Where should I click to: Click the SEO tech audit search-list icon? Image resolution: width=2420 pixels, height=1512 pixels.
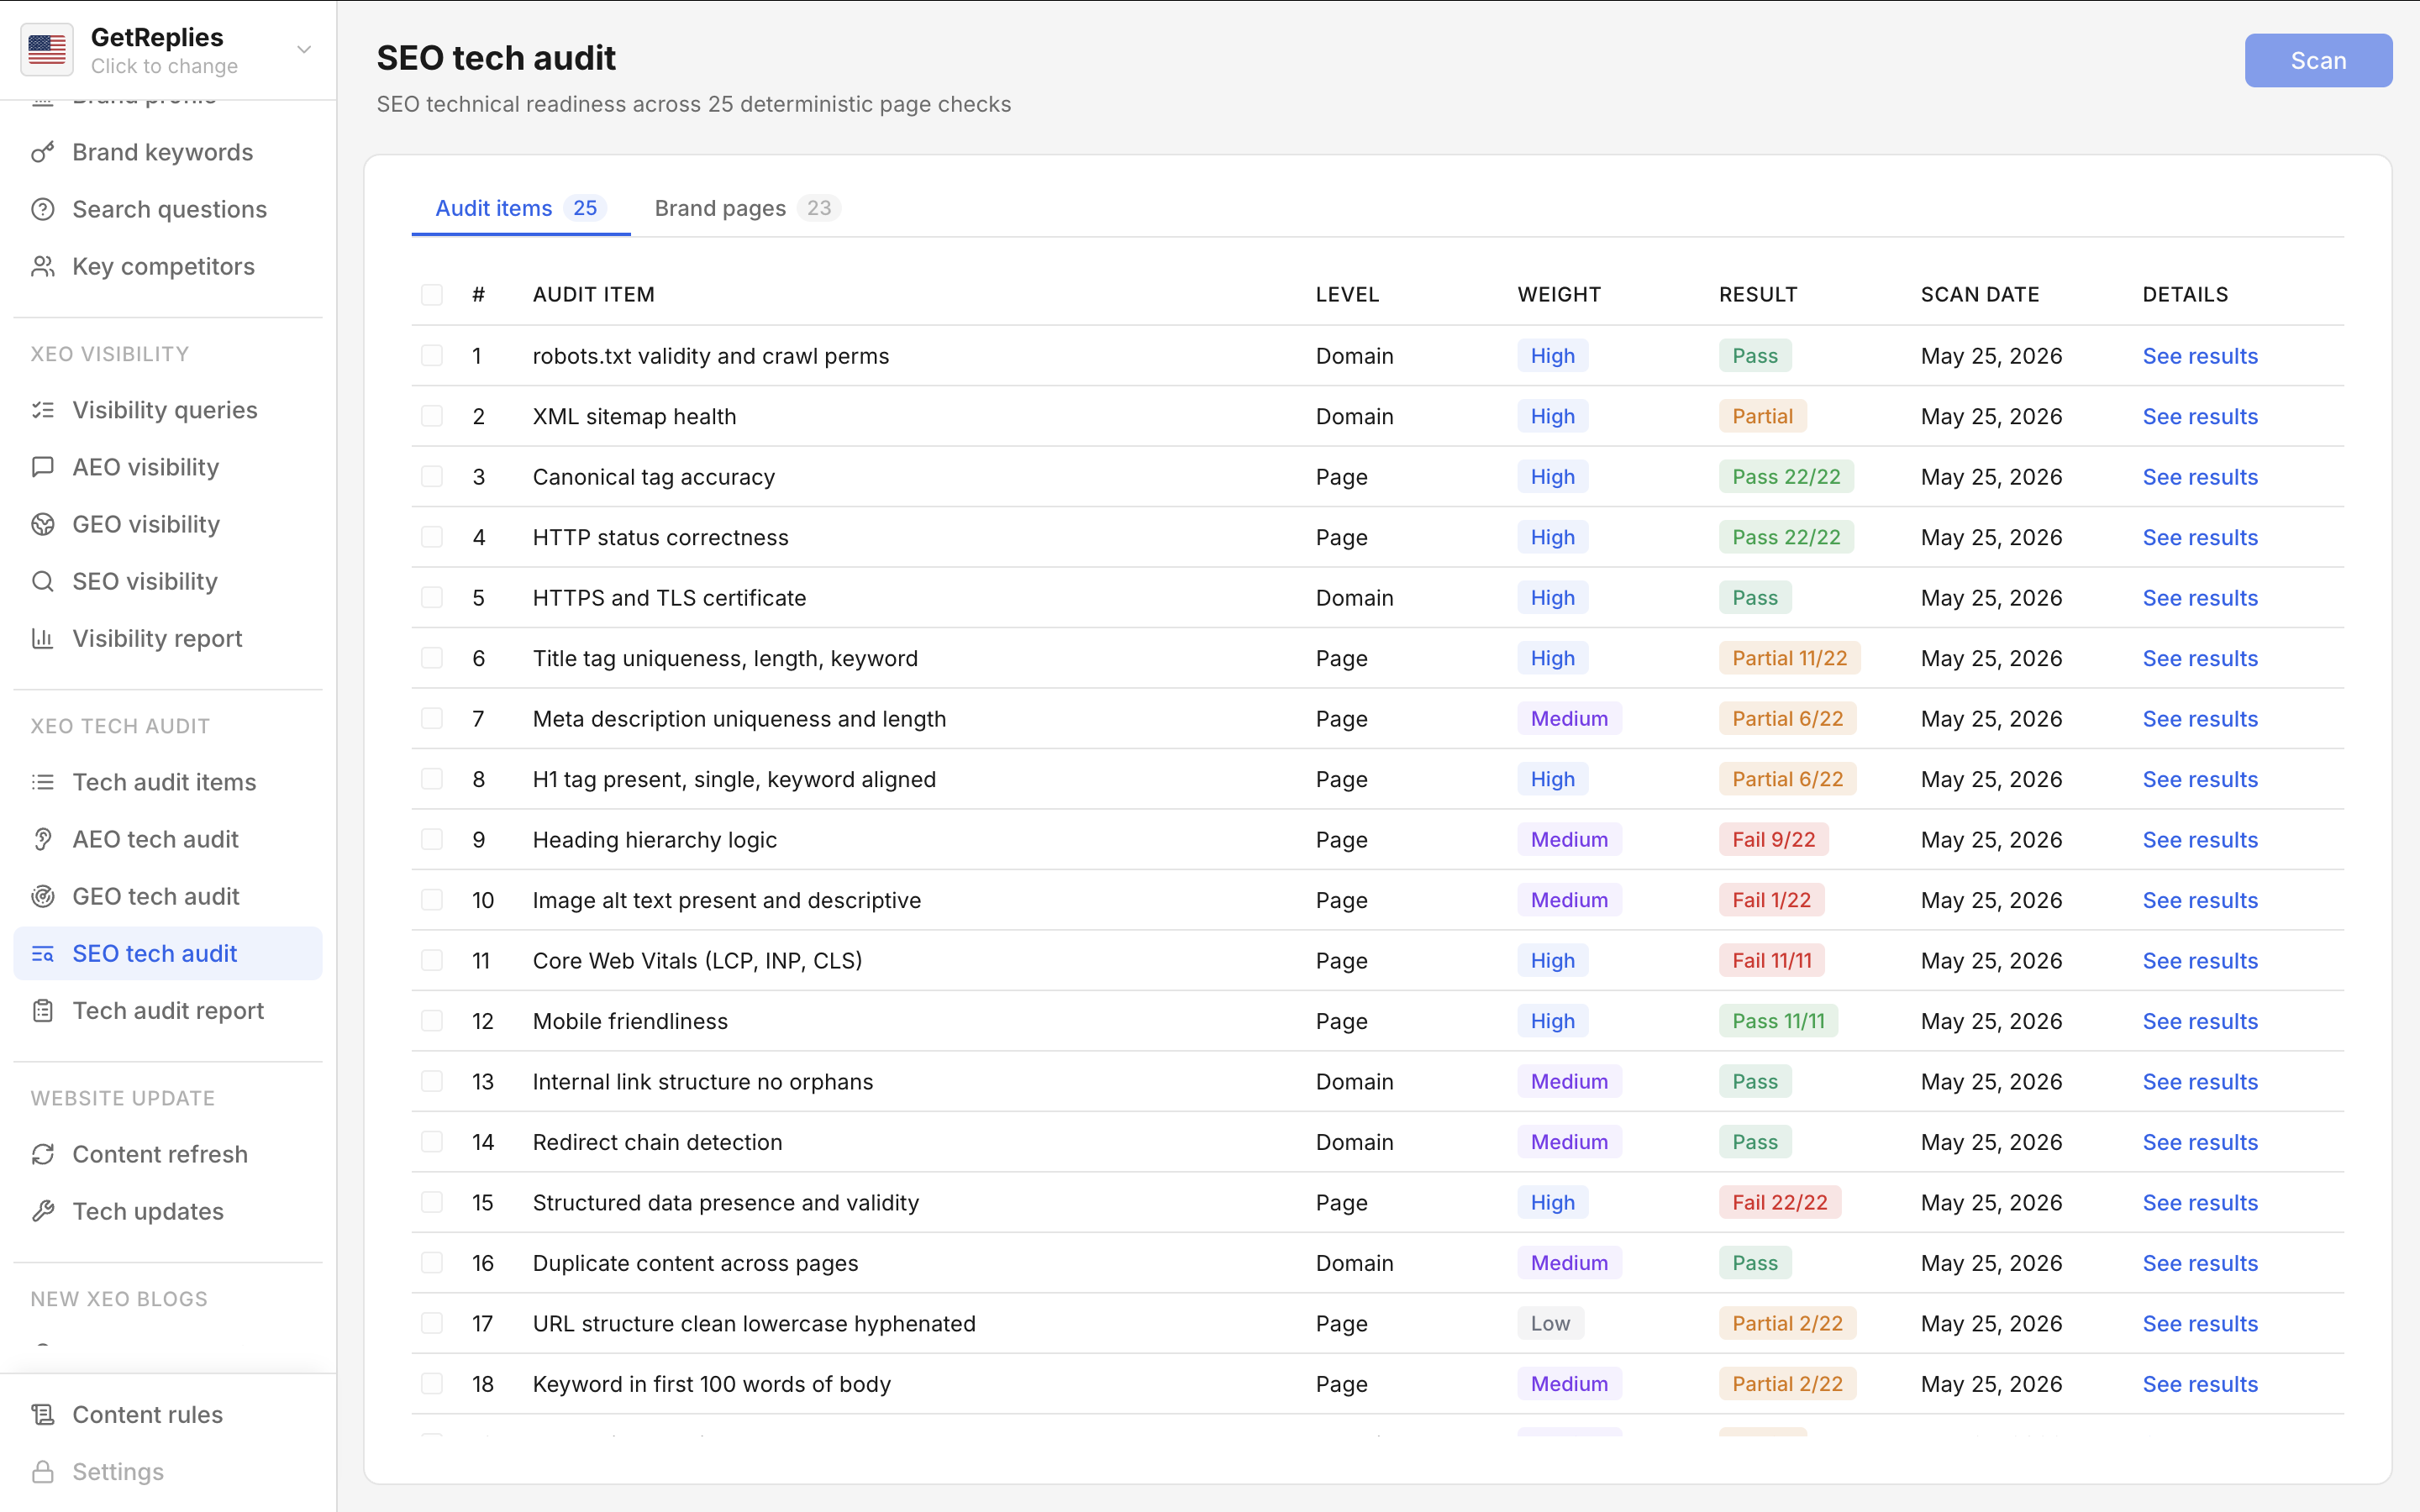click(x=42, y=953)
